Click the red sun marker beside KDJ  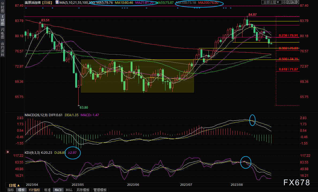pos(8,152)
